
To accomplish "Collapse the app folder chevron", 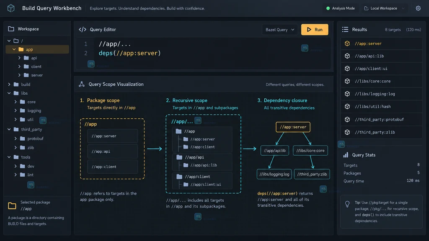I will [14, 49].
